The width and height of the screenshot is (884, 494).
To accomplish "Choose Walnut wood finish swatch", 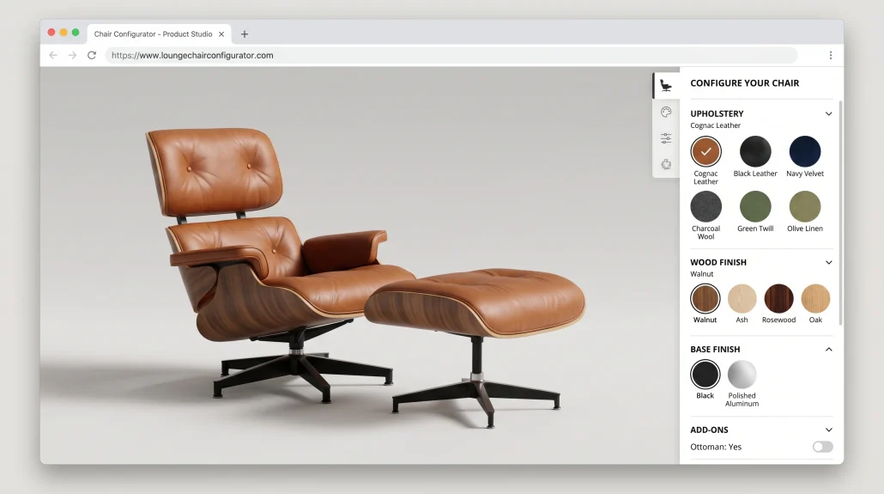I will click(705, 298).
